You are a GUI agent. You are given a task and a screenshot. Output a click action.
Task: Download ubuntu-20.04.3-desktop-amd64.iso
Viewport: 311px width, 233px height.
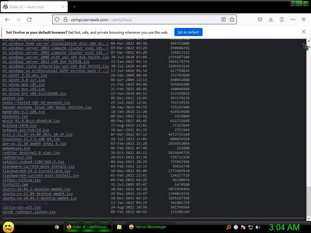coord(36,189)
